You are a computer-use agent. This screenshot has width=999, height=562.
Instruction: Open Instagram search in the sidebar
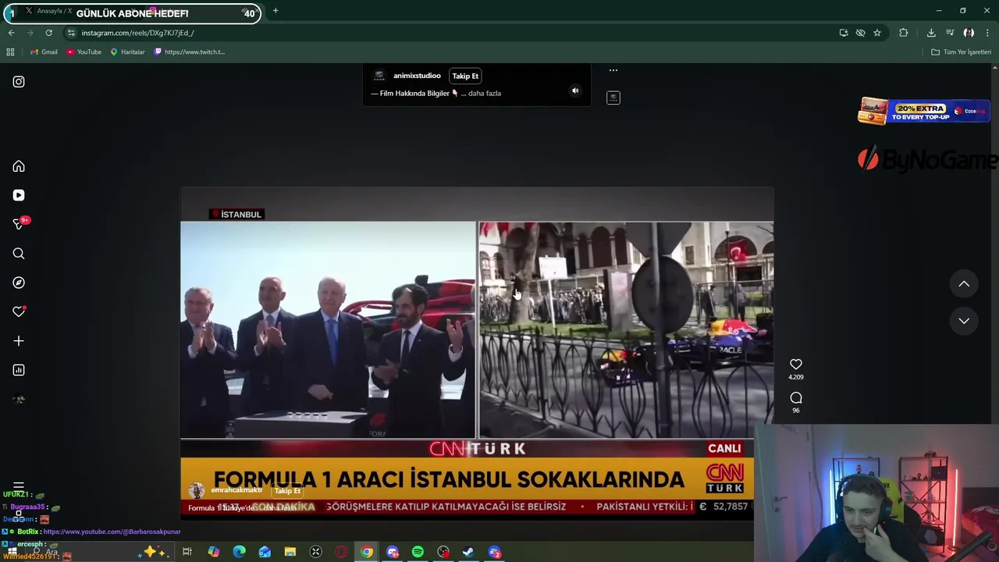[x=19, y=254]
